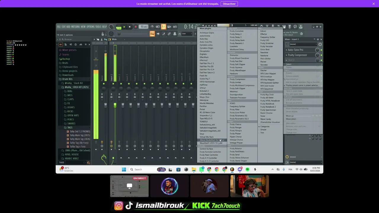Open the PATTERNS menu

tap(76, 27)
